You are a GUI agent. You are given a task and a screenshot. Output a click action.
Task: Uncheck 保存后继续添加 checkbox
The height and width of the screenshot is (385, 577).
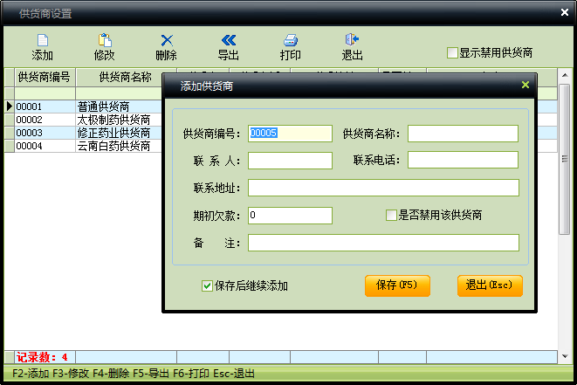(207, 285)
